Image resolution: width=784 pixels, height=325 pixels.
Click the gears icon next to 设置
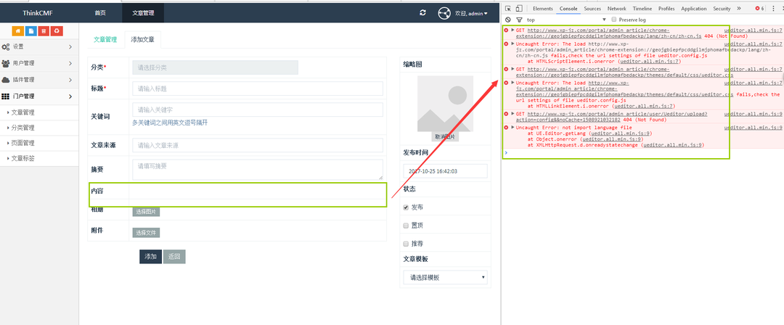point(6,47)
